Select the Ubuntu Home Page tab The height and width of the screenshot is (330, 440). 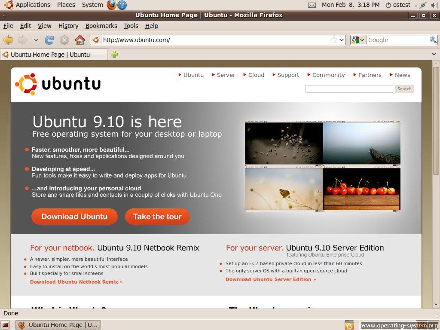54,55
